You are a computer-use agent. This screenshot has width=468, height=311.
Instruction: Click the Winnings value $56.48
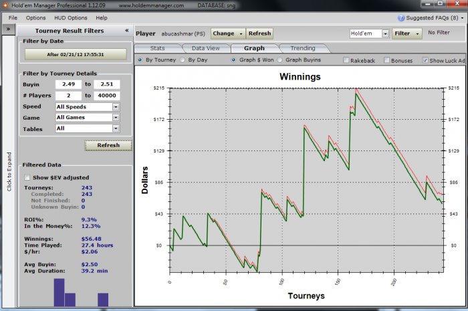click(92, 239)
